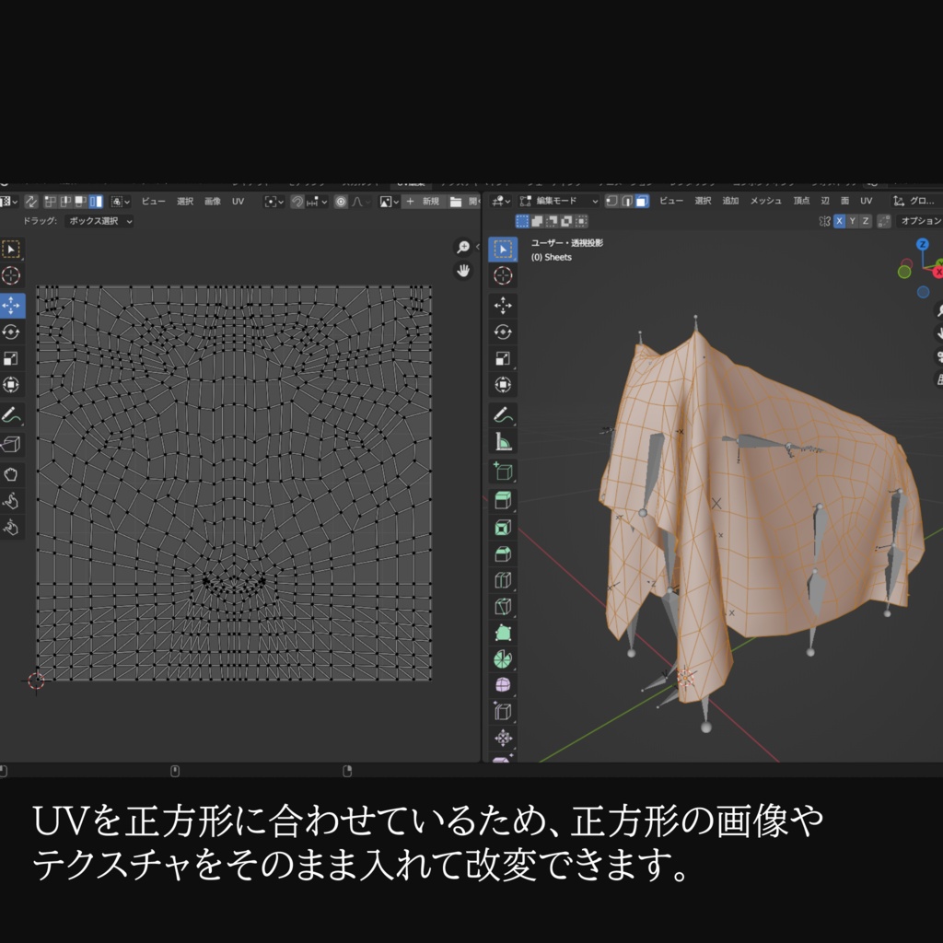This screenshot has height=943, width=943.
Task: Toggle X axis mirror button
Action: coord(839,221)
